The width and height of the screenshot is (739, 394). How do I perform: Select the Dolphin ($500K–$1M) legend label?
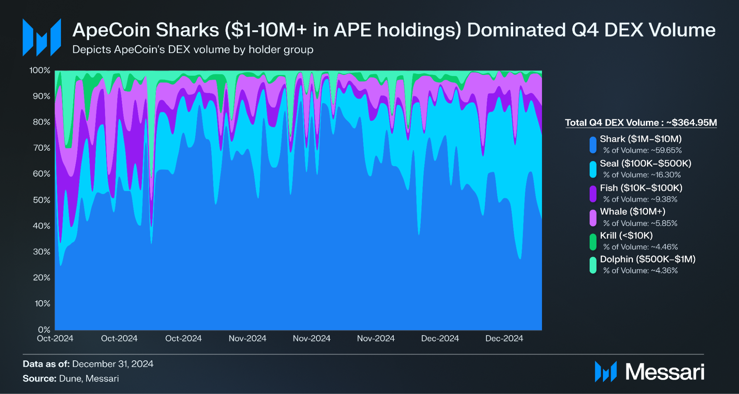pos(647,259)
